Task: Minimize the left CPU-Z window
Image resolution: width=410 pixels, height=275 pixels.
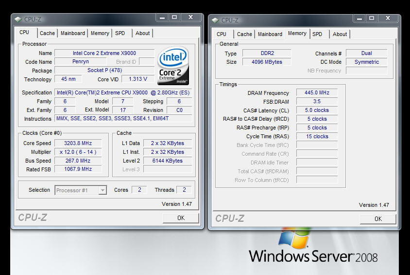Action: (x=162, y=18)
